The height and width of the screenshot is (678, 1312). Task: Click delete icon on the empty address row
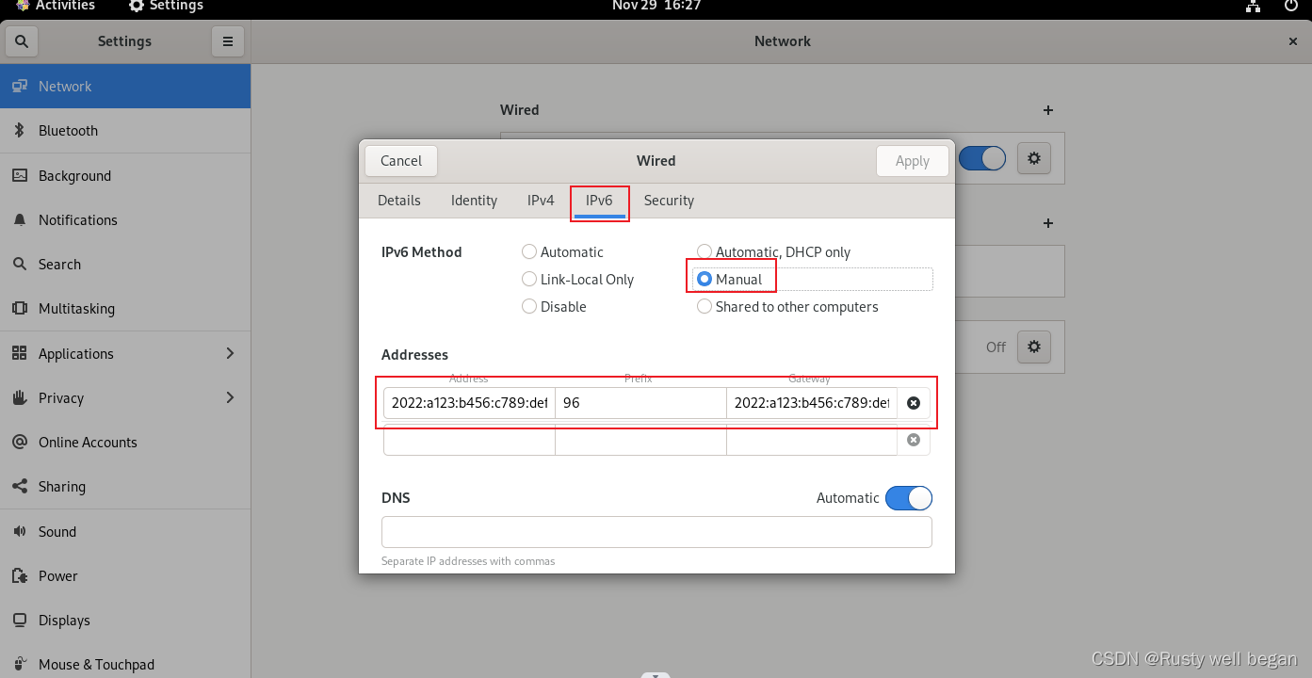click(913, 440)
